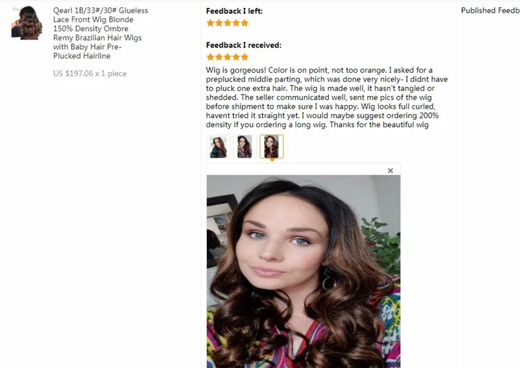
Task: Click the orange pointer below the selected thumbnail
Action: (x=272, y=160)
